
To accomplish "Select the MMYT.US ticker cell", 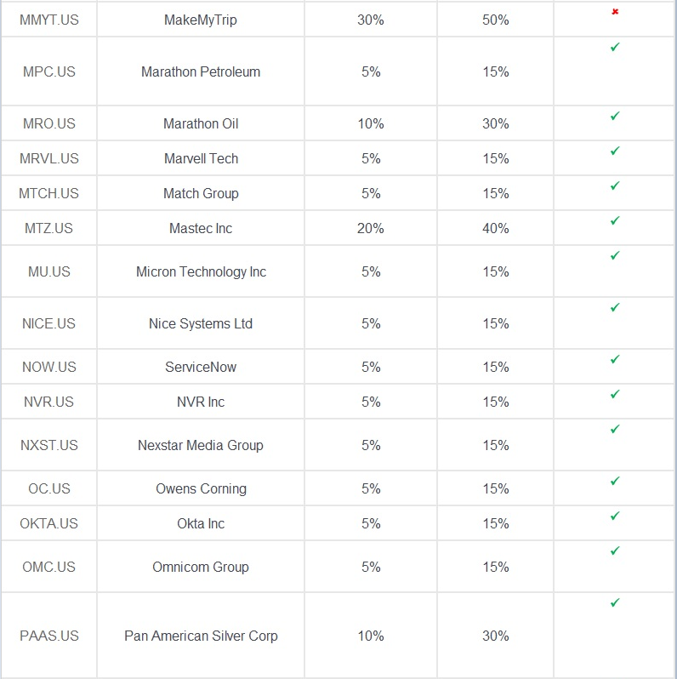I will coord(49,20).
